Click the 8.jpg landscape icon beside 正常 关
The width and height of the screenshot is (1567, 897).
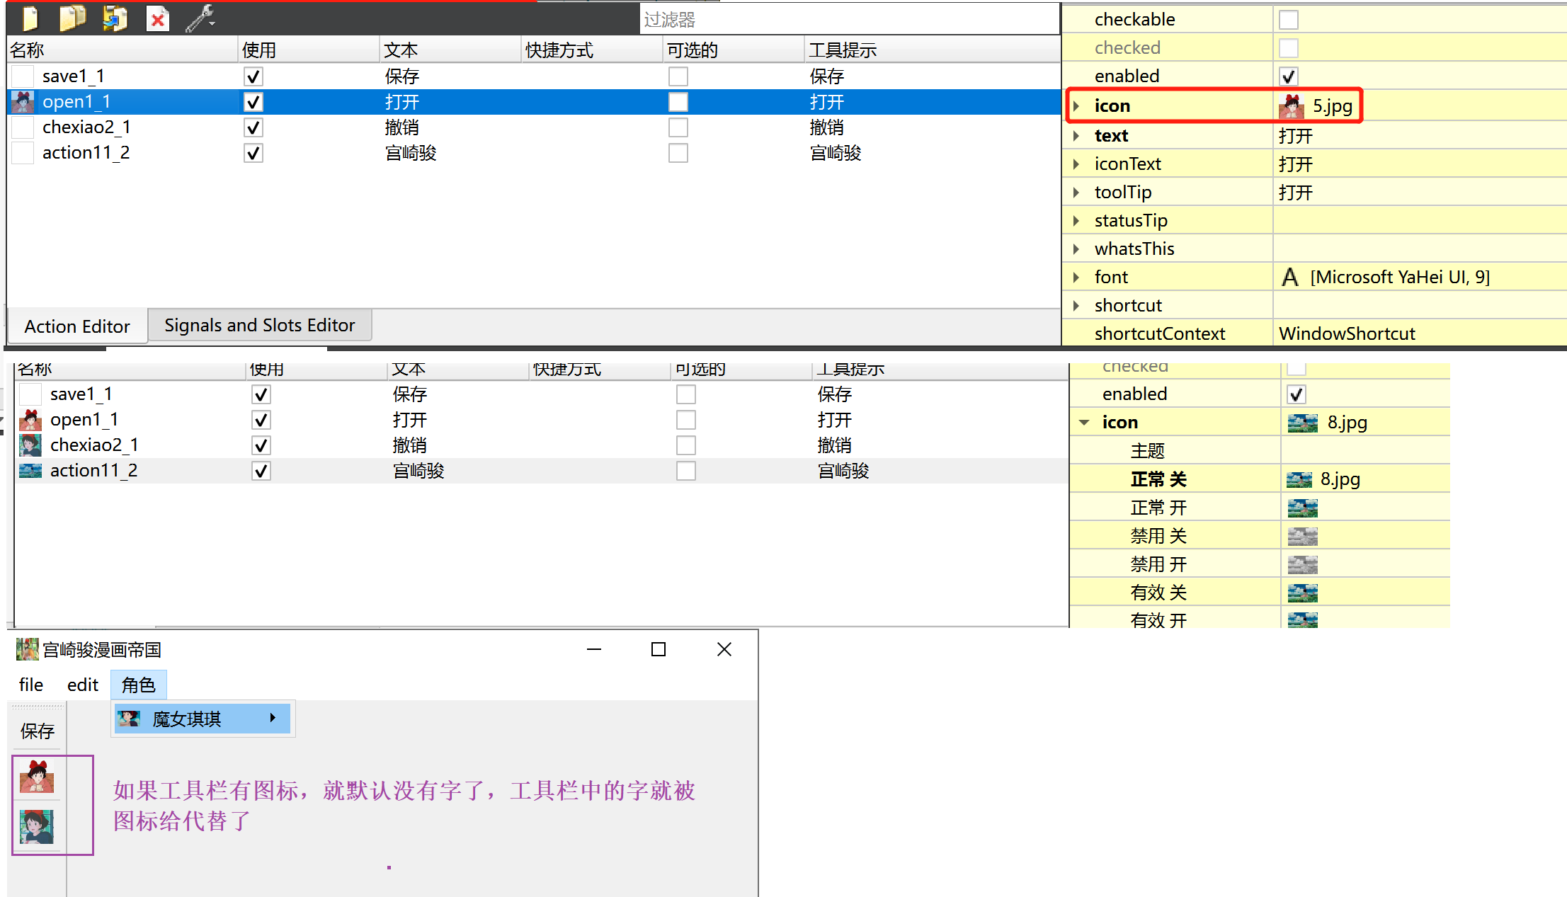tap(1299, 479)
